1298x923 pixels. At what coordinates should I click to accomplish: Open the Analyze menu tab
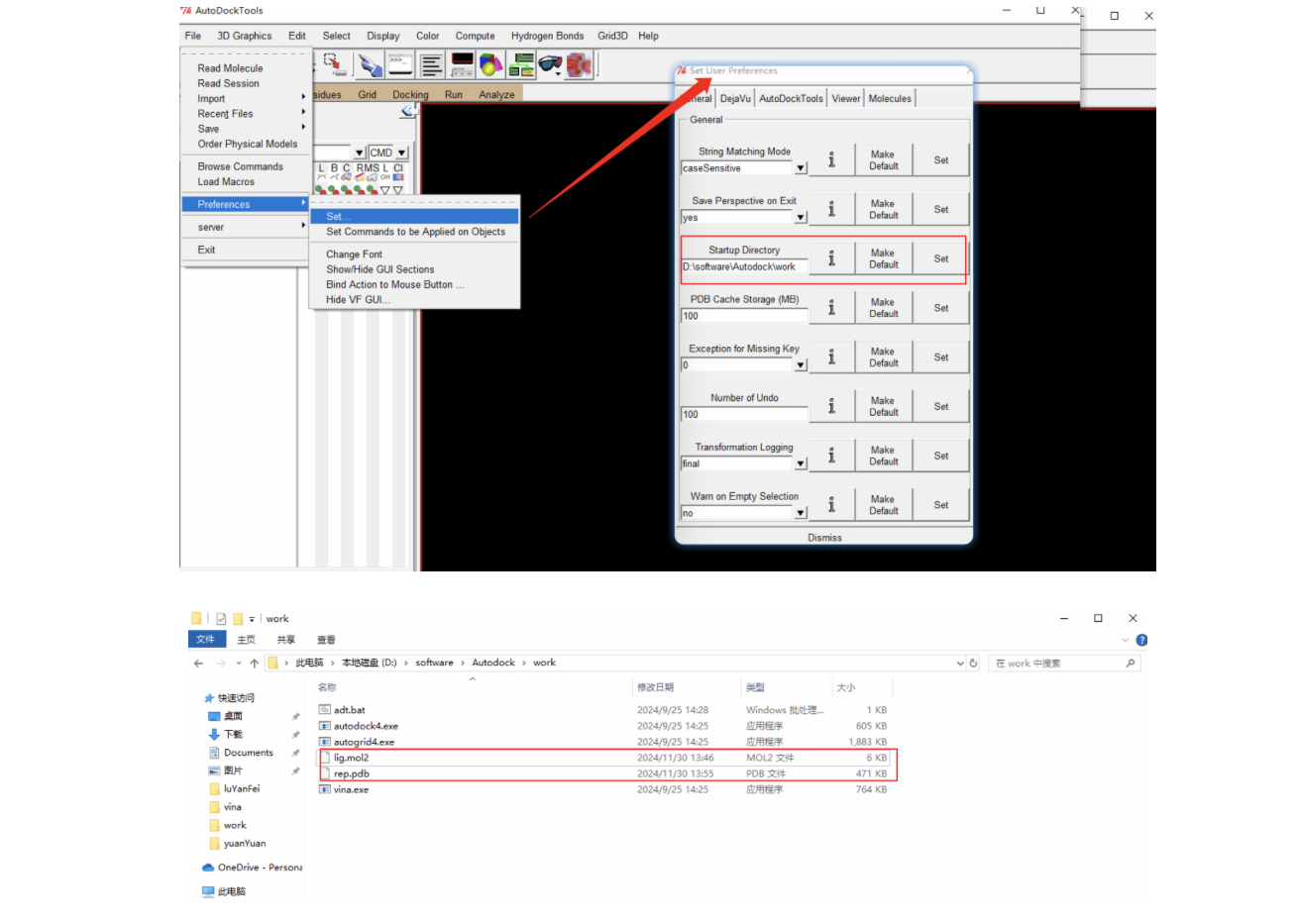pos(496,95)
